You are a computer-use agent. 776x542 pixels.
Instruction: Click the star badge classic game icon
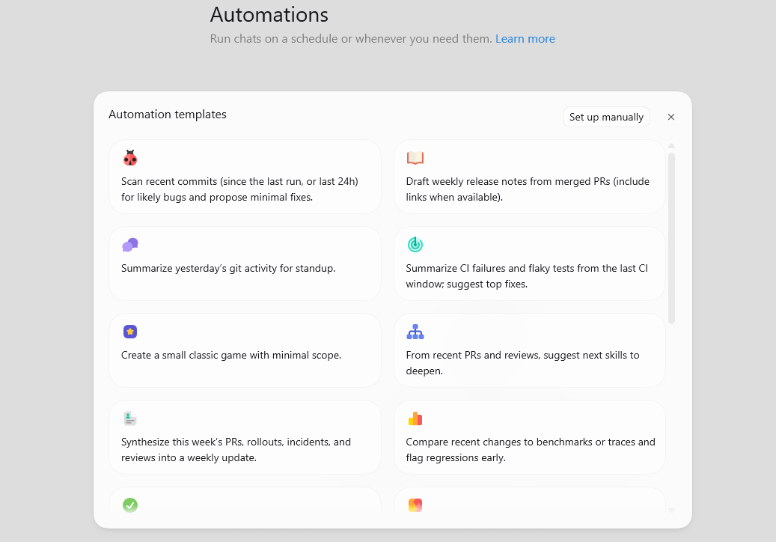tap(130, 332)
